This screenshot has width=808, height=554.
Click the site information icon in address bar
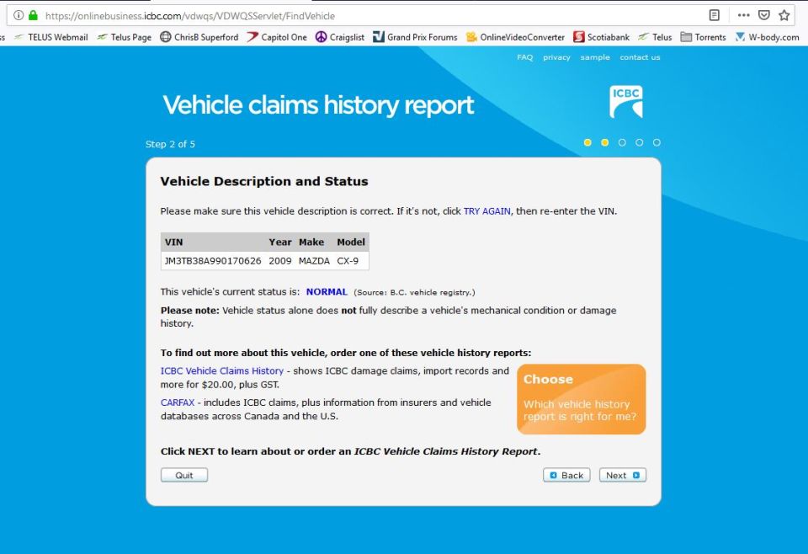click(x=19, y=15)
